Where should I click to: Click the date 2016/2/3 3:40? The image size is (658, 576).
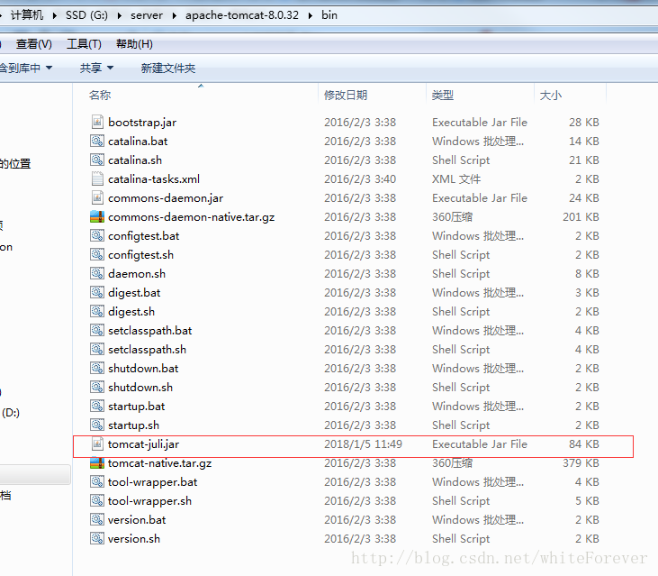tap(360, 179)
